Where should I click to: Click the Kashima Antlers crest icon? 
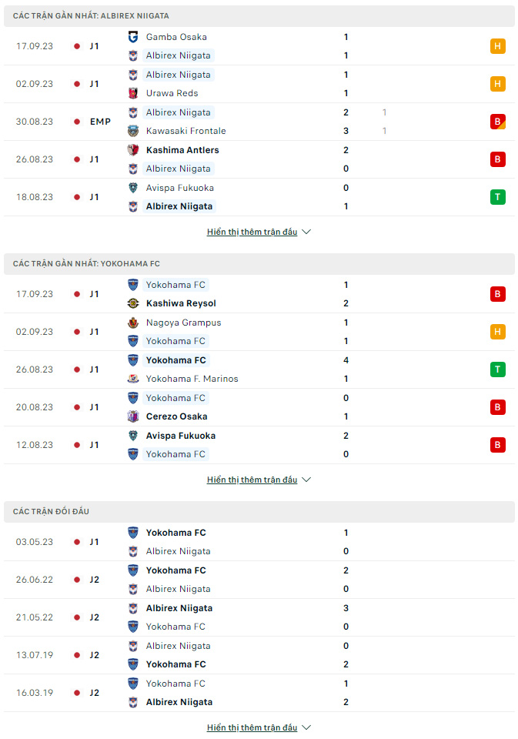pyautogui.click(x=133, y=150)
